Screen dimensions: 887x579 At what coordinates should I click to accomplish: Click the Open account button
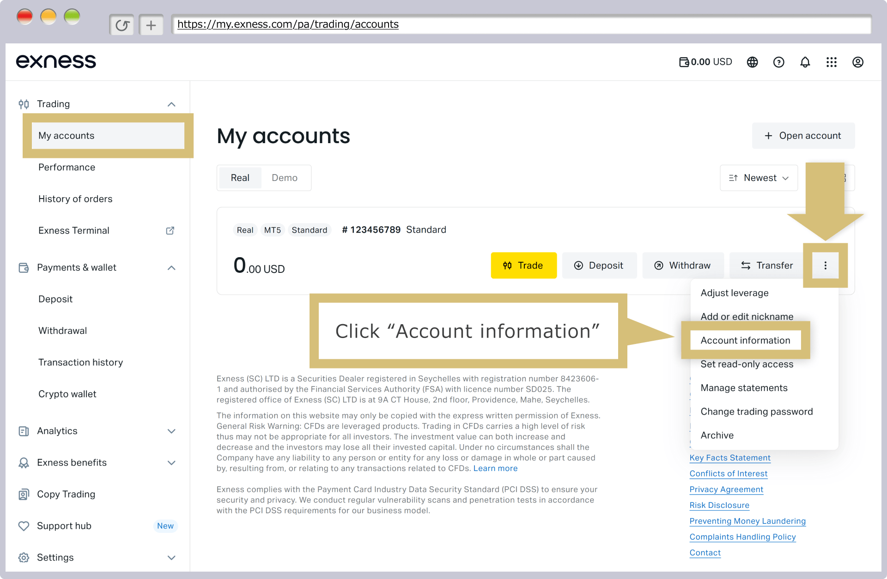pos(803,136)
